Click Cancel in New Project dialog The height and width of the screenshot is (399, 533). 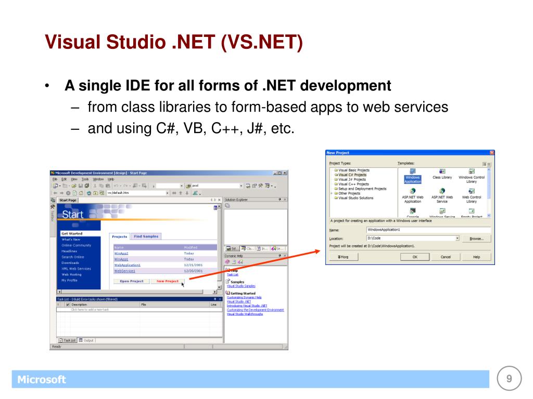tap(446, 257)
